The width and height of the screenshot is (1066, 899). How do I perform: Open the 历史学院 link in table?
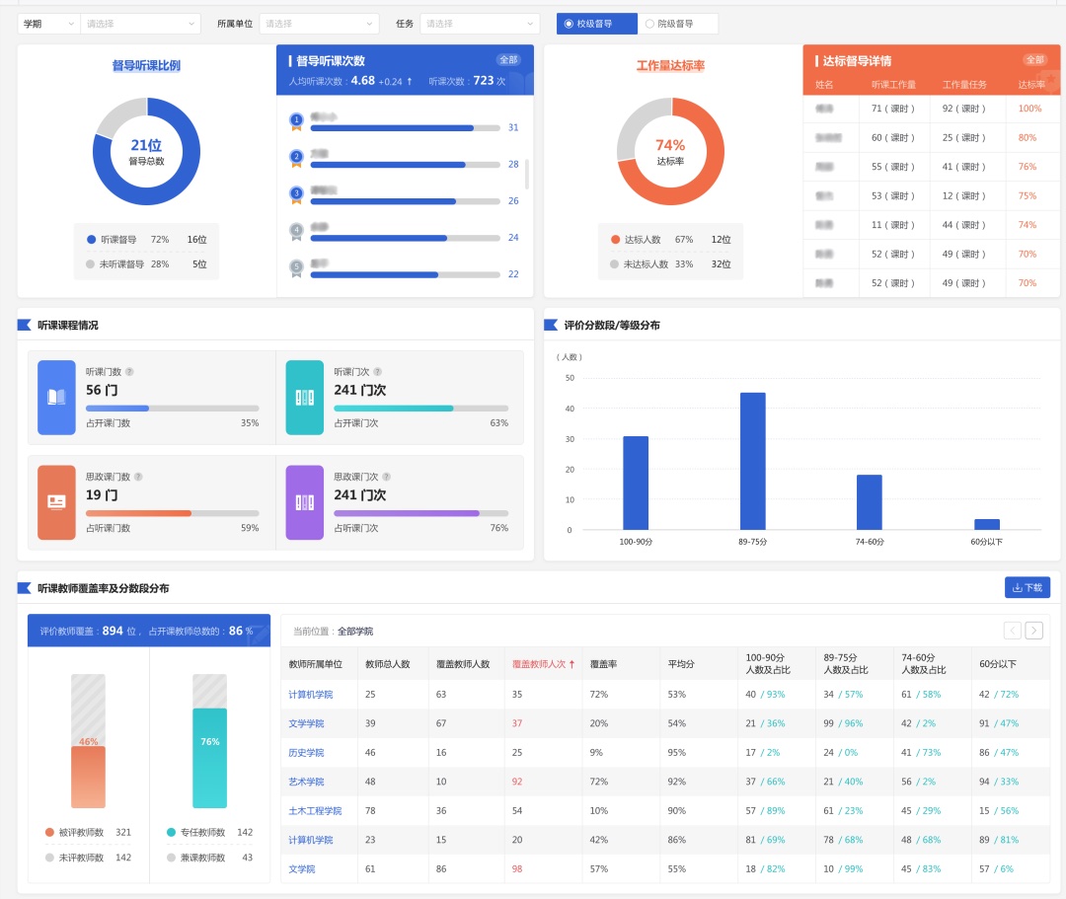pyautogui.click(x=306, y=753)
